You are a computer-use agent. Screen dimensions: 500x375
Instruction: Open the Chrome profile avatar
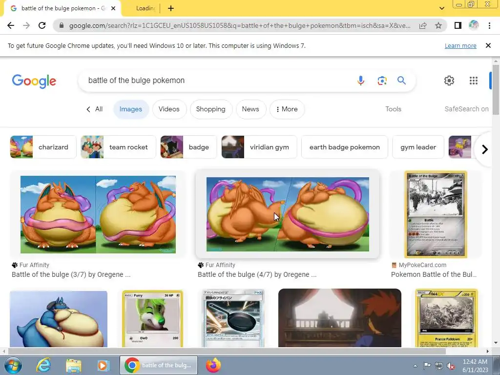[474, 25]
